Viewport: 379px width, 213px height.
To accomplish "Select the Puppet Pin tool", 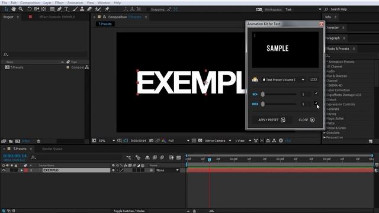I will [x=107, y=9].
